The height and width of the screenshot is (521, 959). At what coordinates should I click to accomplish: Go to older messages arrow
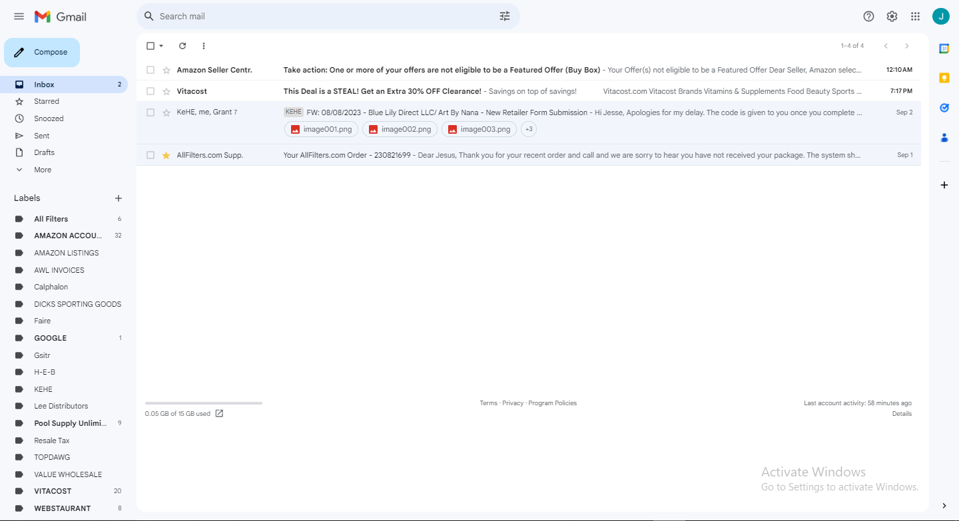coord(906,46)
